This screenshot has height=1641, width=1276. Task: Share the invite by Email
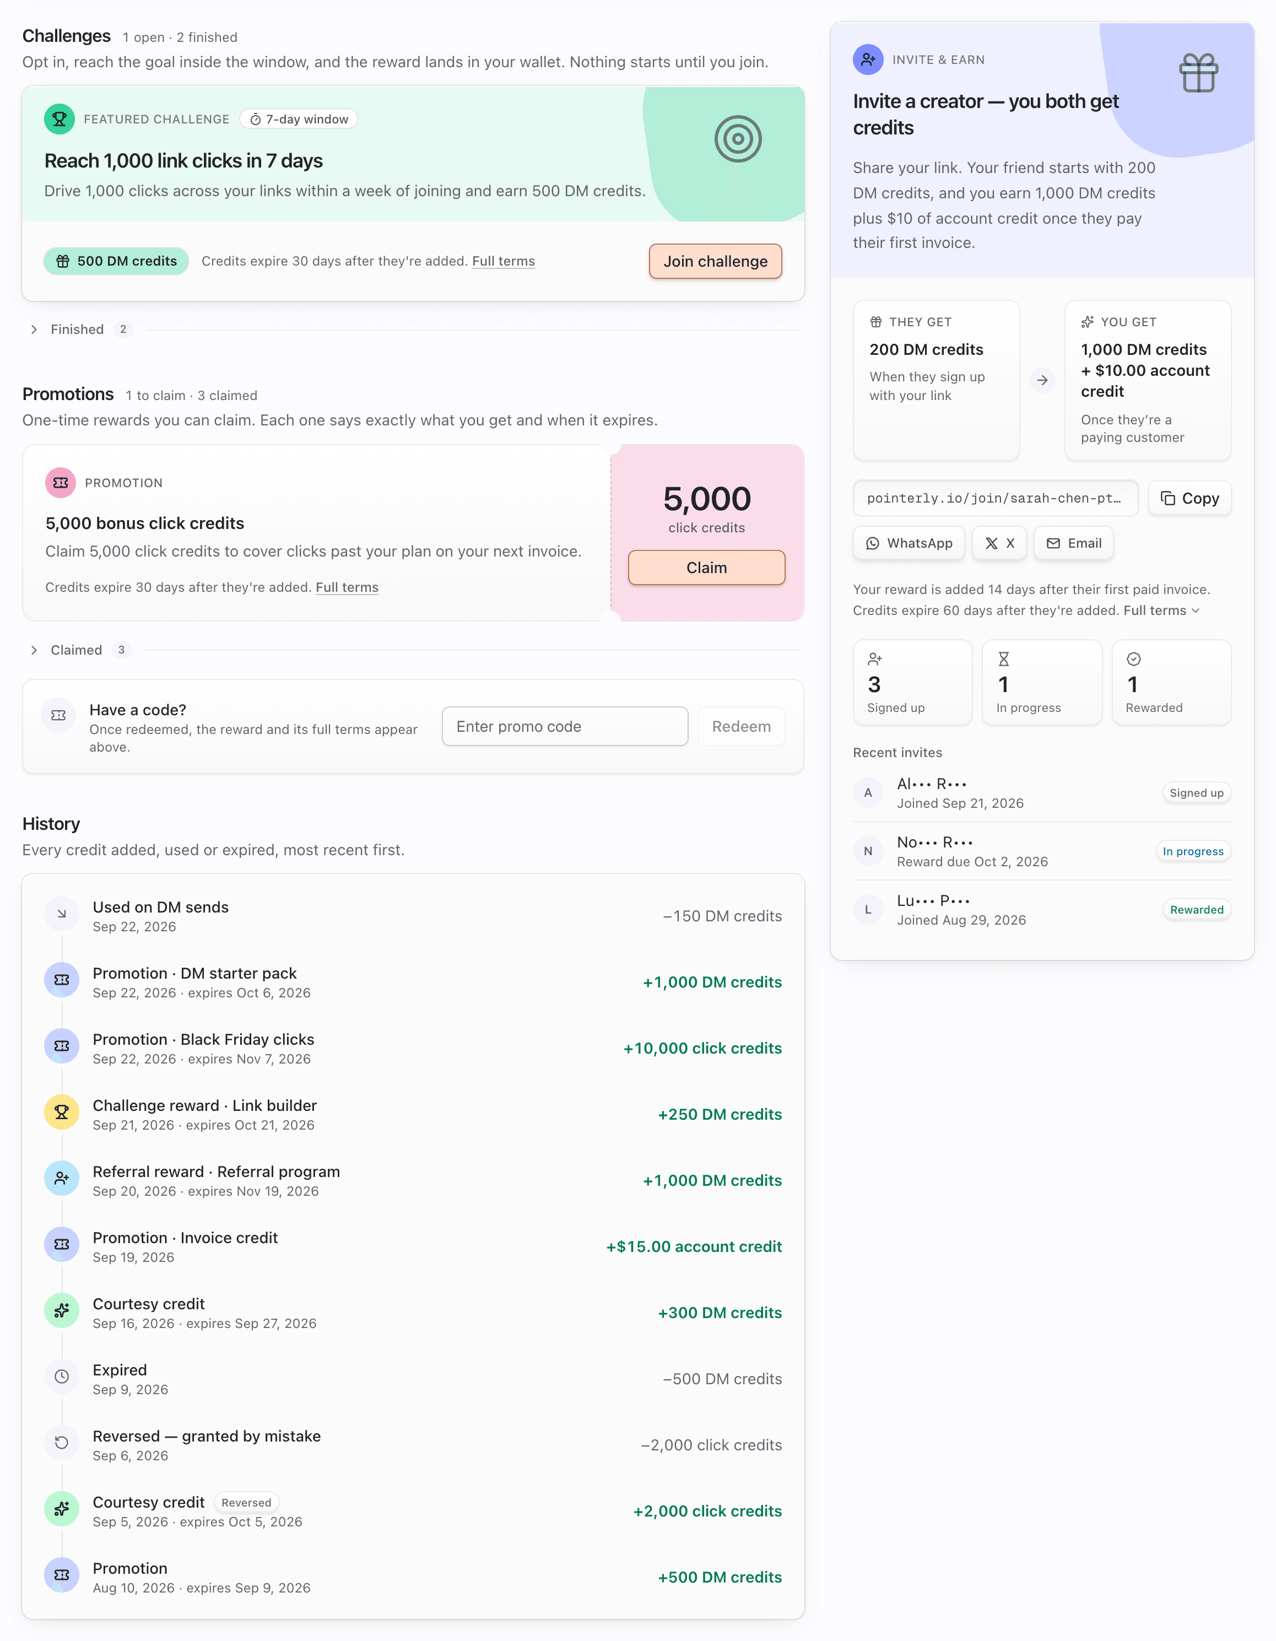click(x=1073, y=543)
